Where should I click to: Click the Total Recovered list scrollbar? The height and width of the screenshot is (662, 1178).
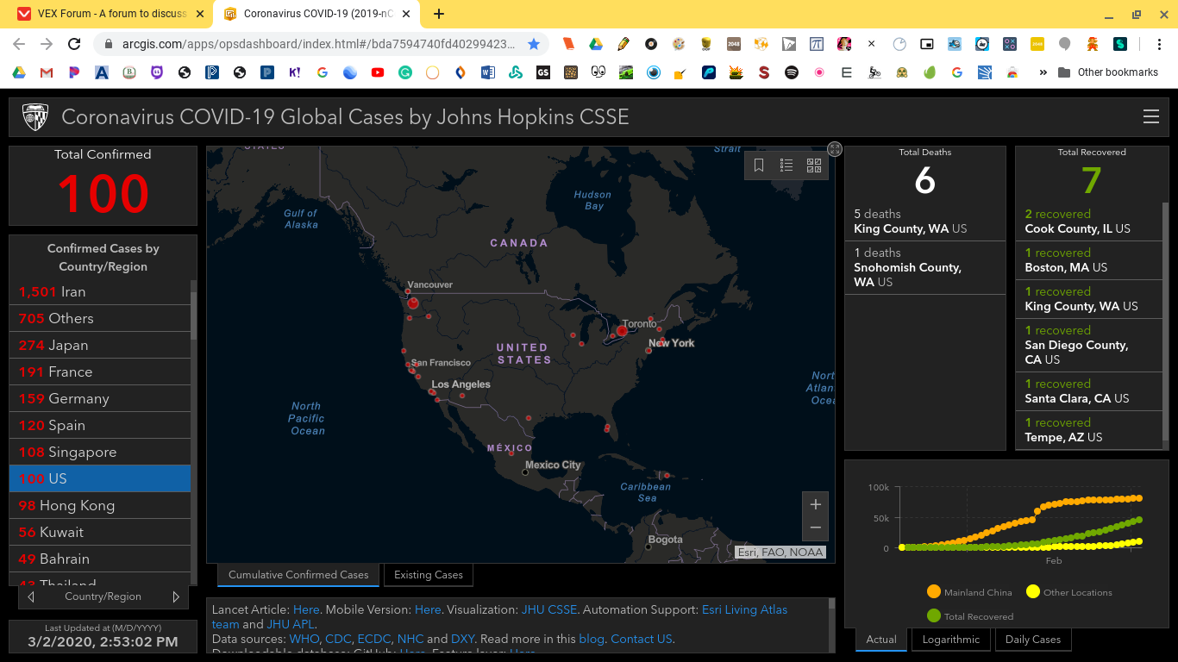1166,321
